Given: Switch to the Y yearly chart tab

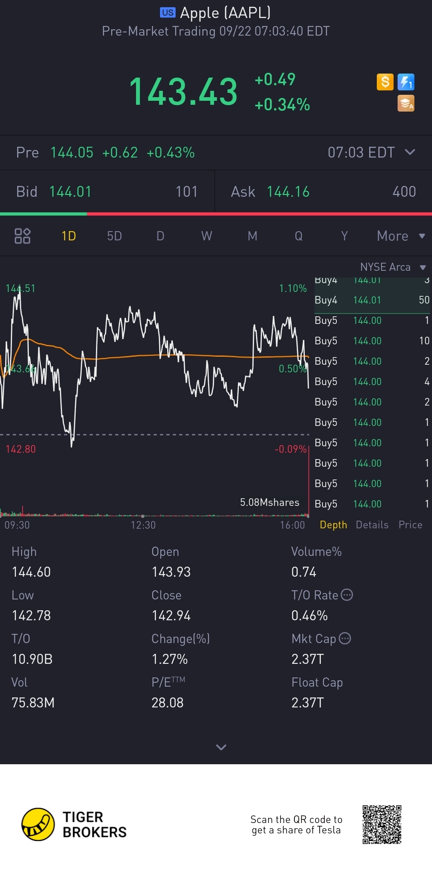Looking at the screenshot, I should pyautogui.click(x=344, y=236).
